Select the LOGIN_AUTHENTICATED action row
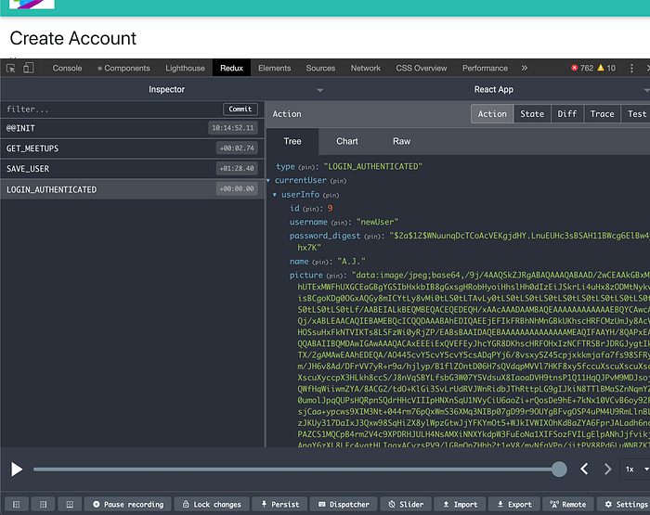This screenshot has height=515, width=650. [132, 189]
